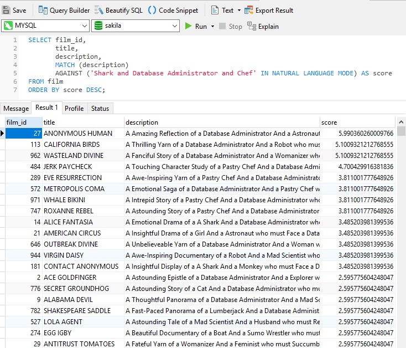406x348 pixels.
Task: Select the ROXANNE REBEL title cell
Action: click(83, 211)
